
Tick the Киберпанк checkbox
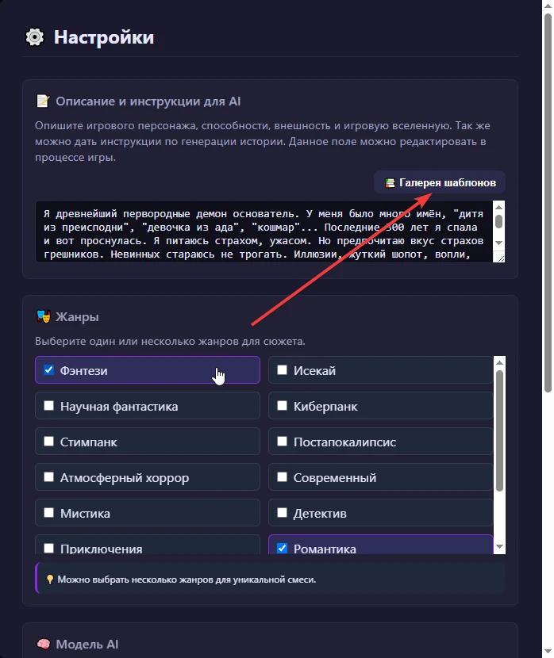[283, 405]
